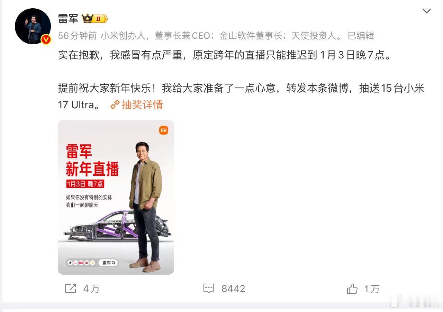This screenshot has width=443, height=312.
Task: Click the crown membership level badge
Action: pos(95,19)
